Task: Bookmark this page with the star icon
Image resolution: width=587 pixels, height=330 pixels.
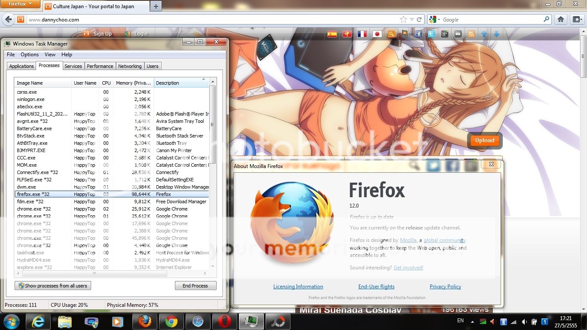Action: (x=403, y=19)
